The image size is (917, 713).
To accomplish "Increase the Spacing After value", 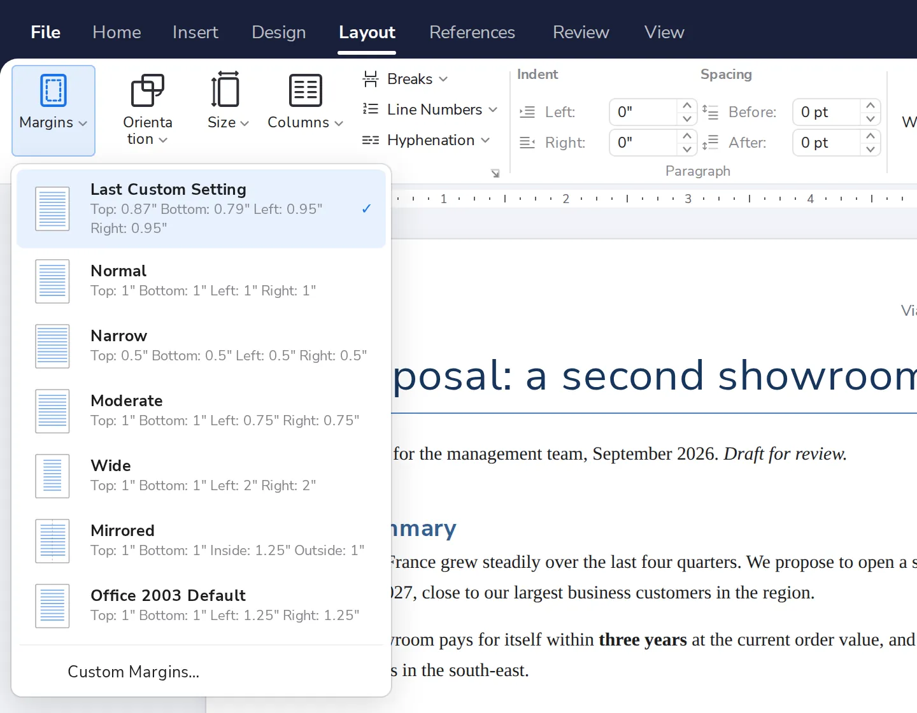I will 870,136.
